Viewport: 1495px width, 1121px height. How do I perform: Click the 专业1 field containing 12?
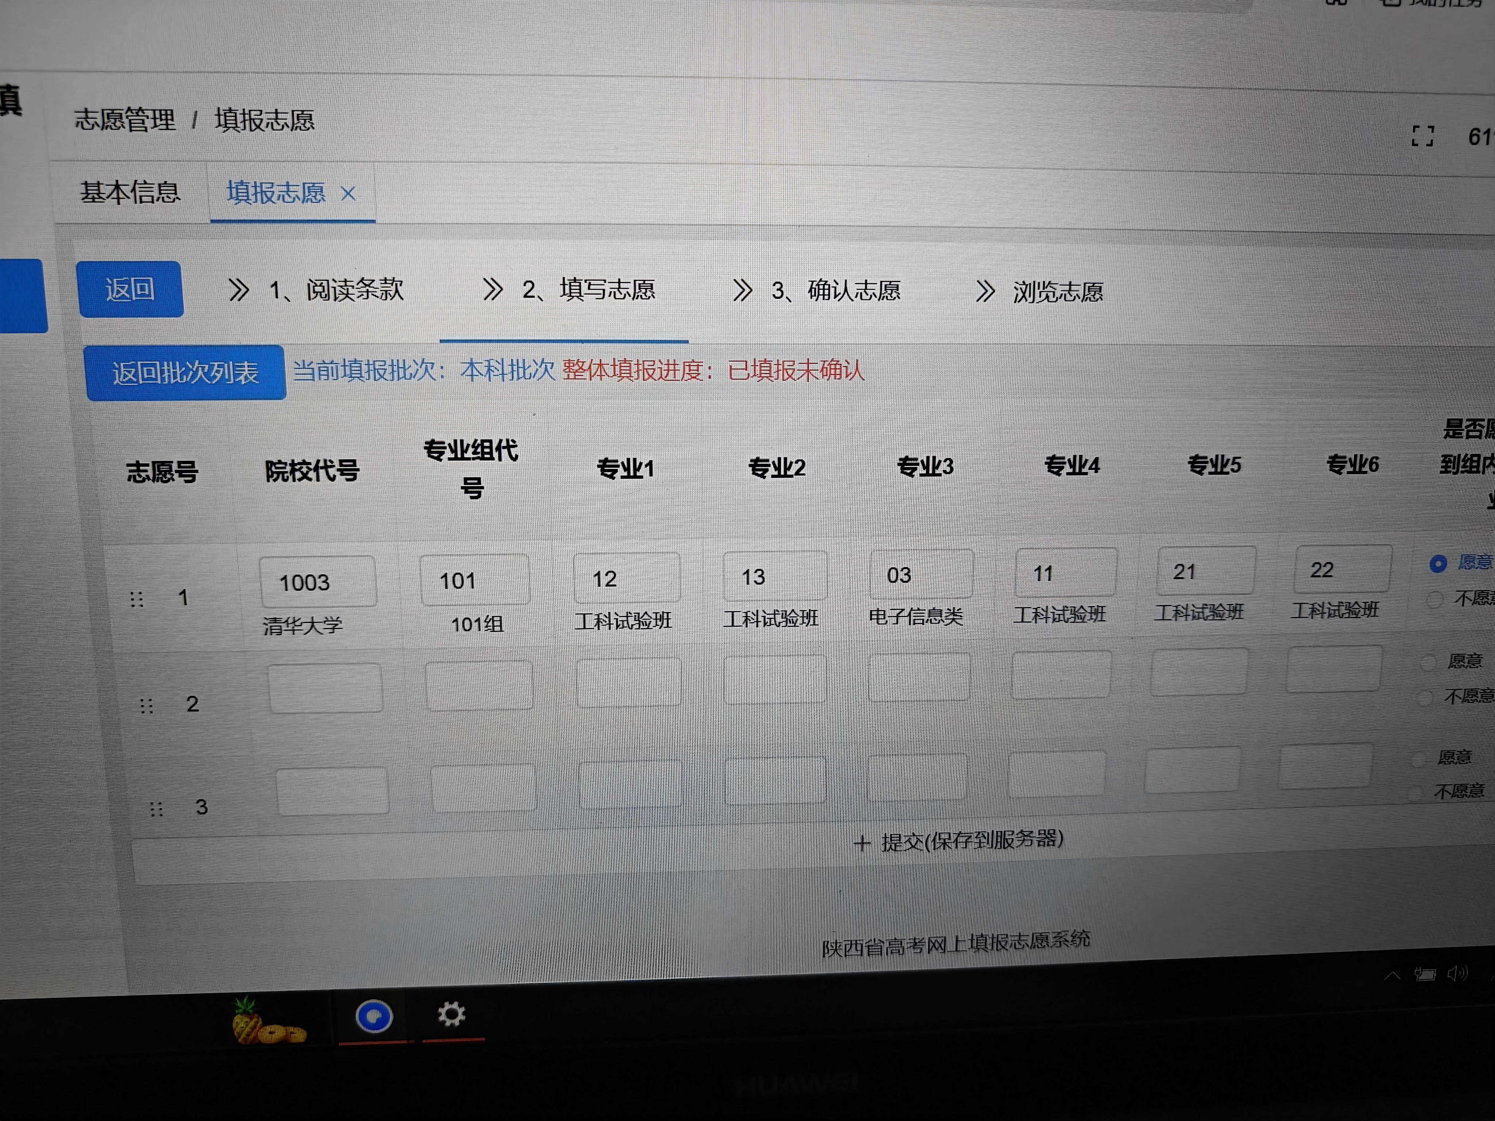[x=627, y=578]
